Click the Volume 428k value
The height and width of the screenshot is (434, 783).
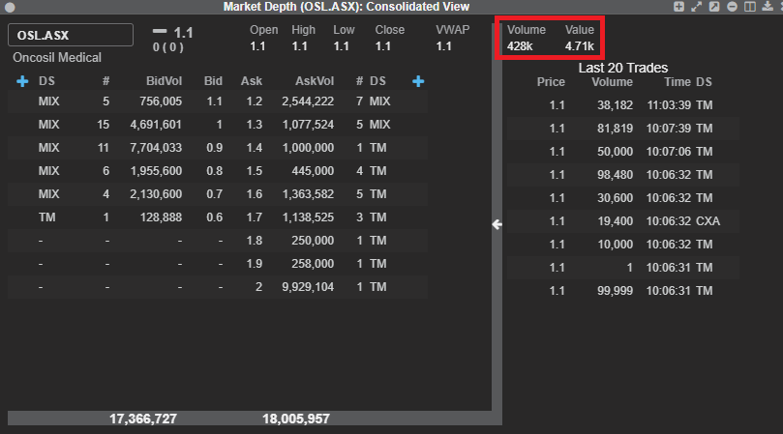tap(520, 46)
